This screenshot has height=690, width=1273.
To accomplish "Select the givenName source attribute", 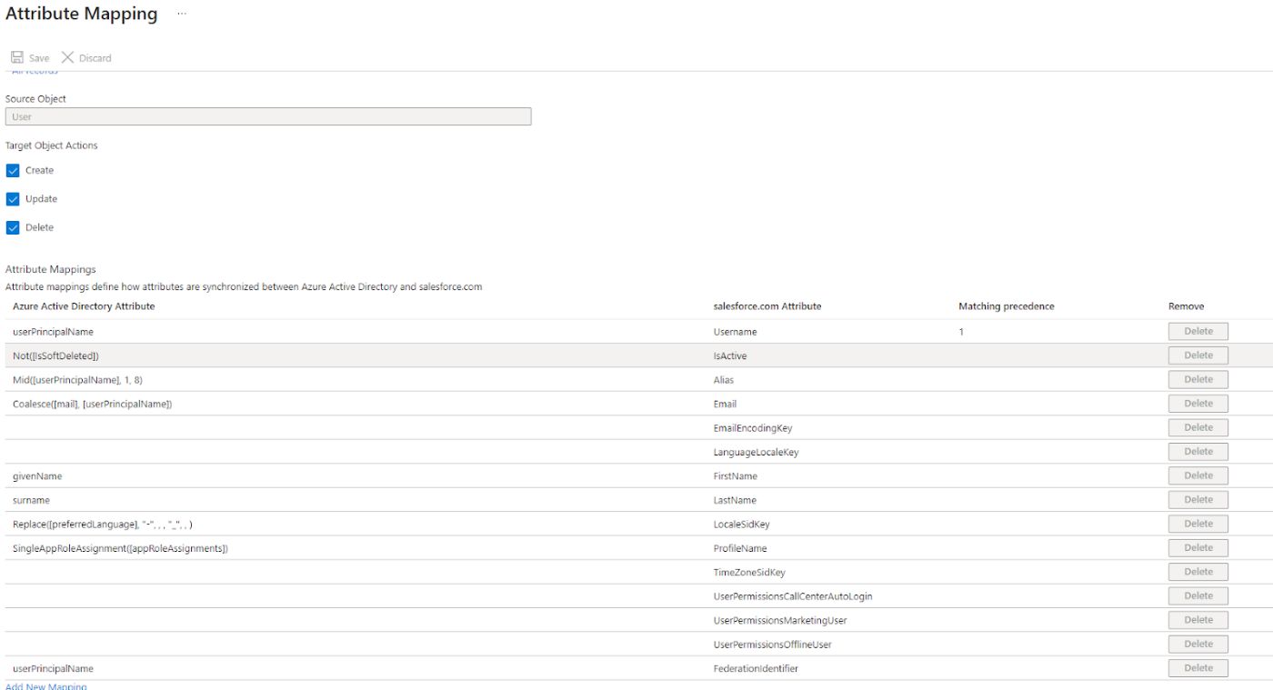I will tap(37, 476).
